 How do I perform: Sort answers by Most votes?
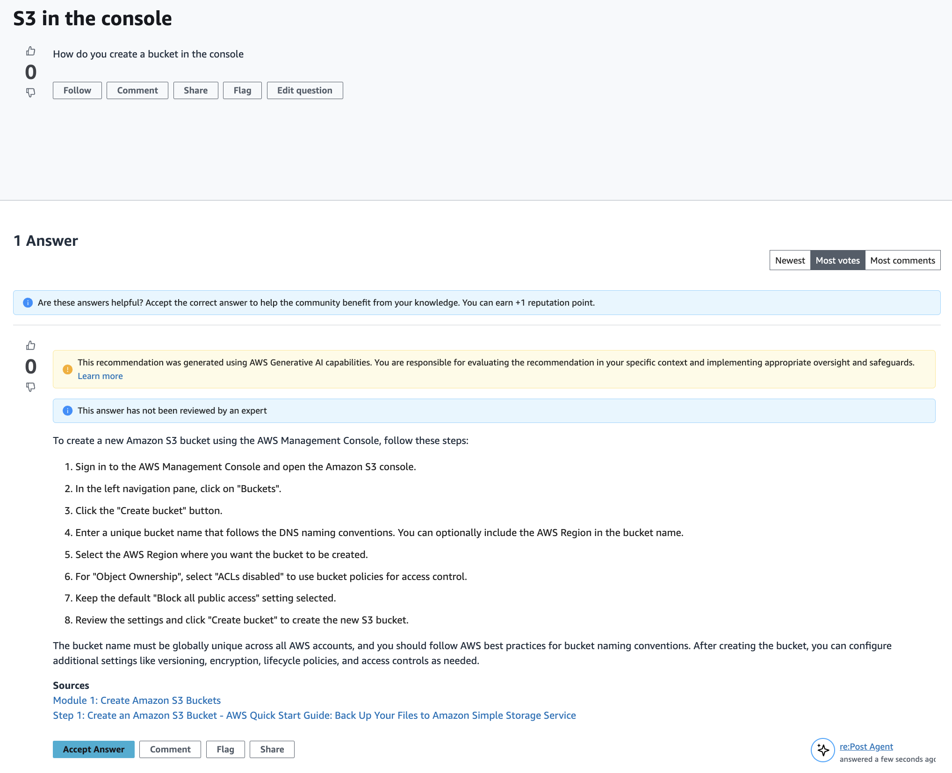point(837,260)
